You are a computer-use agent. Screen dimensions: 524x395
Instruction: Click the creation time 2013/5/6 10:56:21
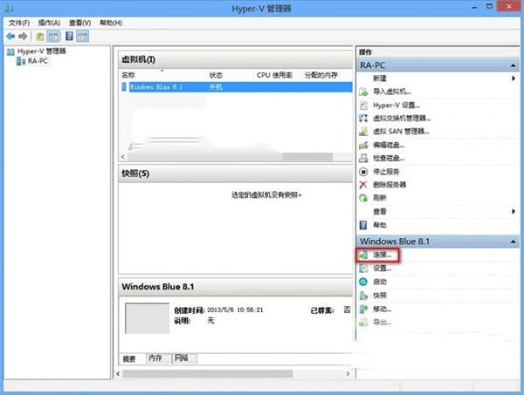[x=235, y=310]
